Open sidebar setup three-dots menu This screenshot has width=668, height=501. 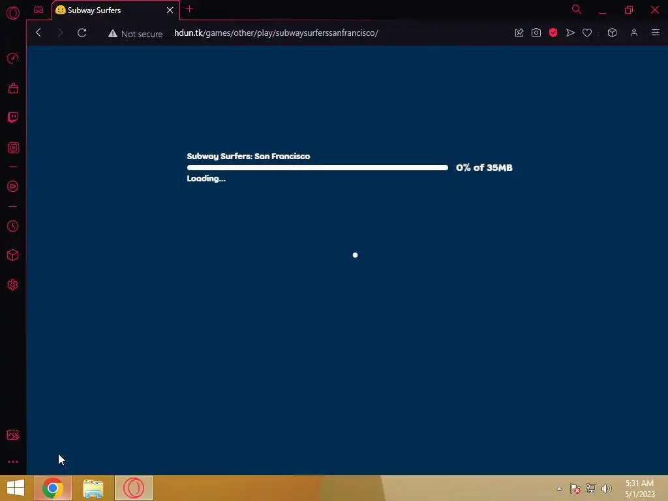click(x=13, y=462)
